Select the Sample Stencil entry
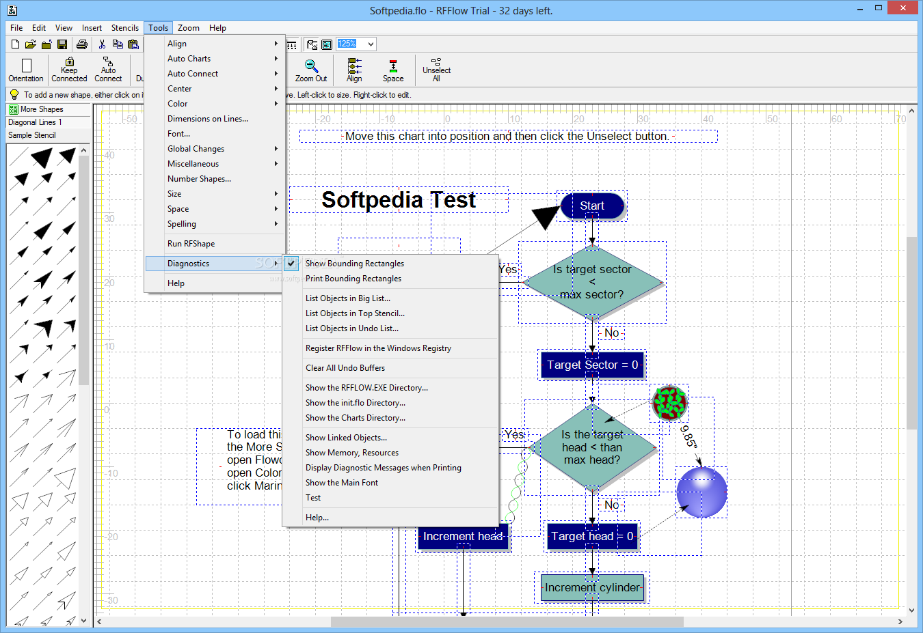923x633 pixels. pos(49,135)
